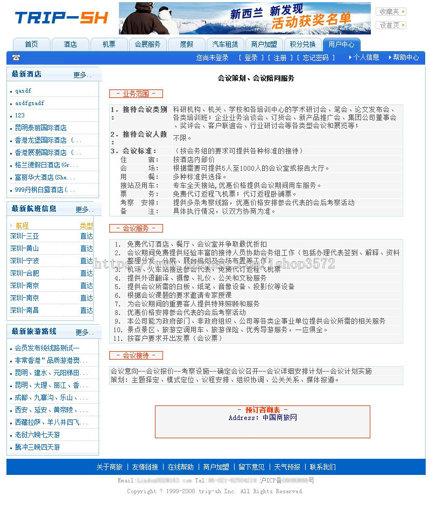Image resolution: width=430 pixels, height=525 pixels.
Task: Open the 积分兑换 tab
Action: (303, 45)
